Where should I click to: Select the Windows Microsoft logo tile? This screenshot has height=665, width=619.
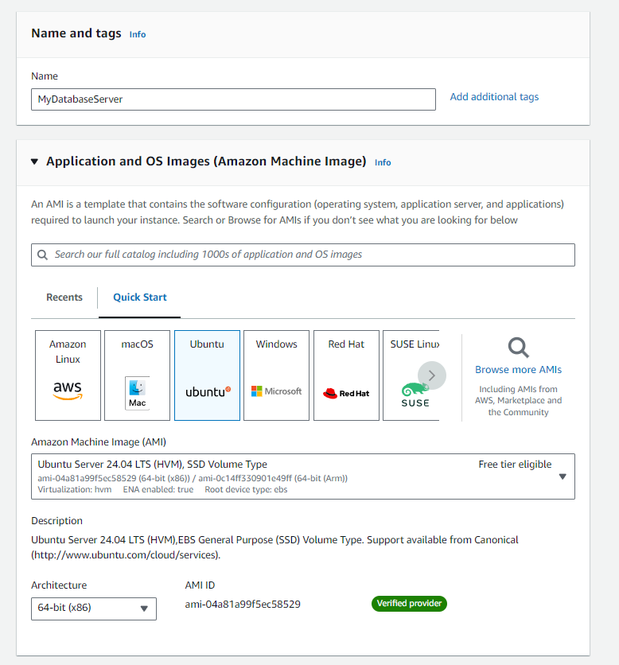[276, 375]
